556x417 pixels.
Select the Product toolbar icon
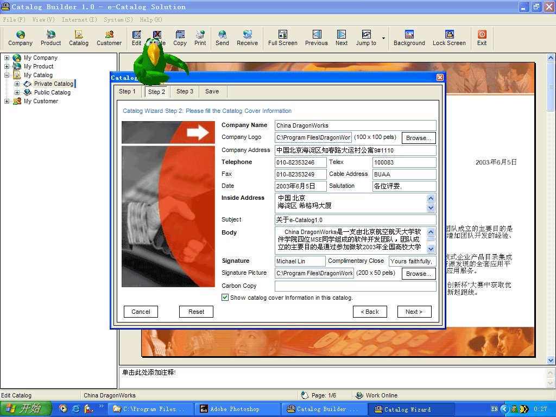[50, 39]
